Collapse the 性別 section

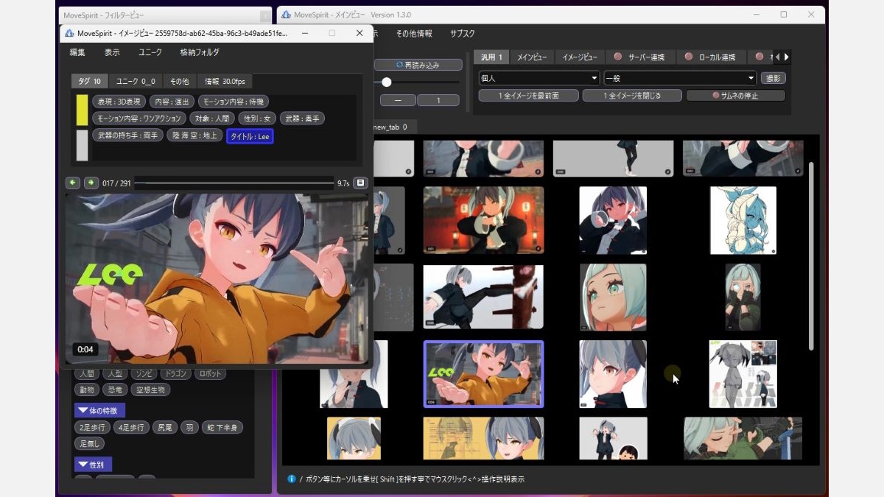pyautogui.click(x=94, y=465)
